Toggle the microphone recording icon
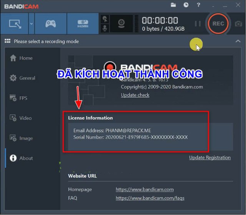 click(105, 28)
